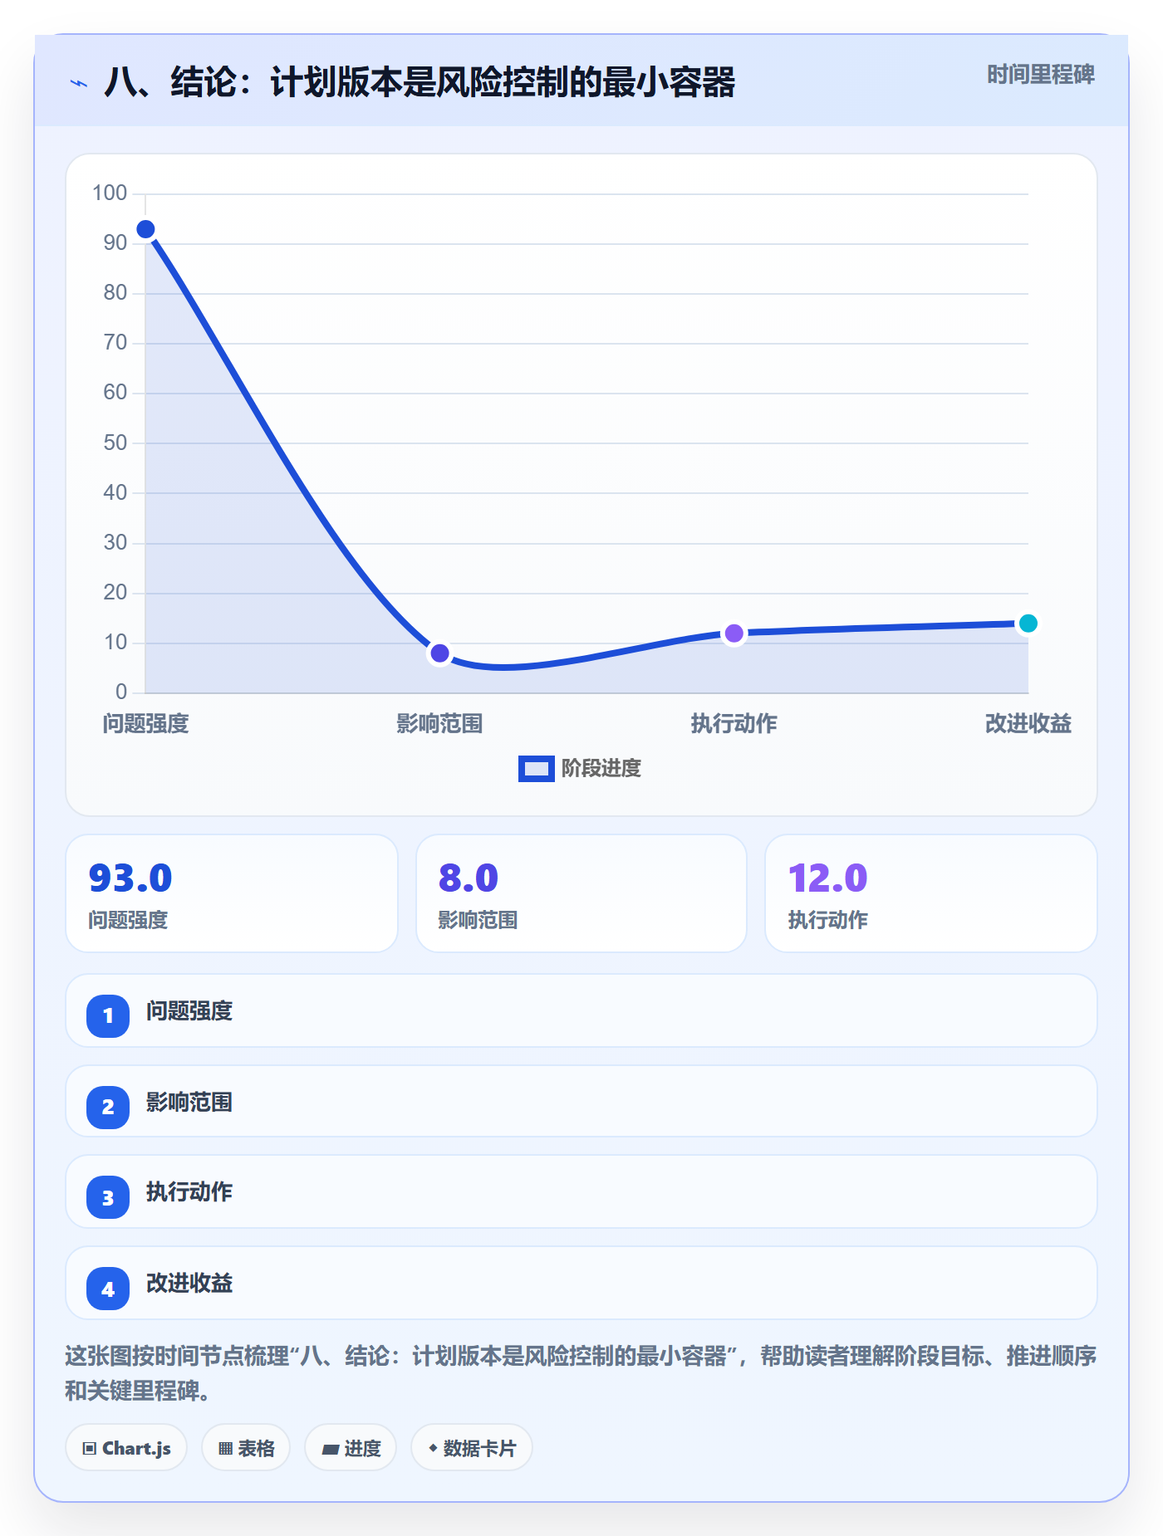Click the description paragraph starting 这张图按时间节点
1163x1536 pixels.
581,1373
